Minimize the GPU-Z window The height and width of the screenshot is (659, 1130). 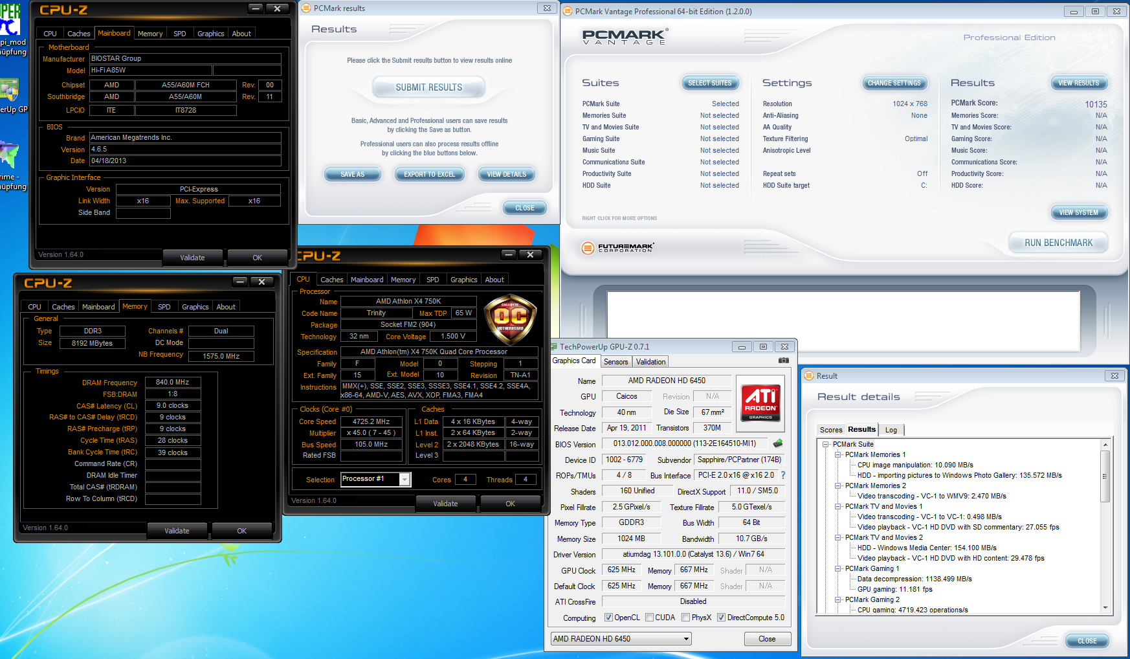point(742,347)
